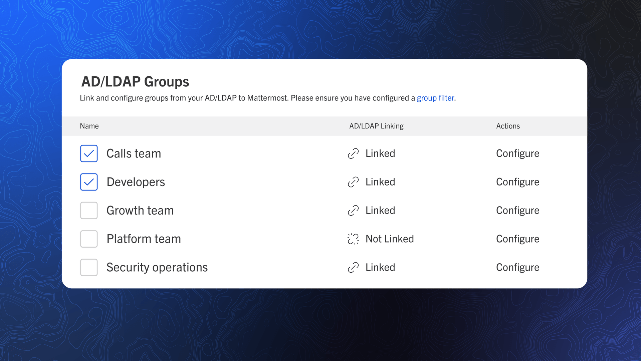This screenshot has width=641, height=361.
Task: Click link icon in Security operations row
Action: [353, 268]
